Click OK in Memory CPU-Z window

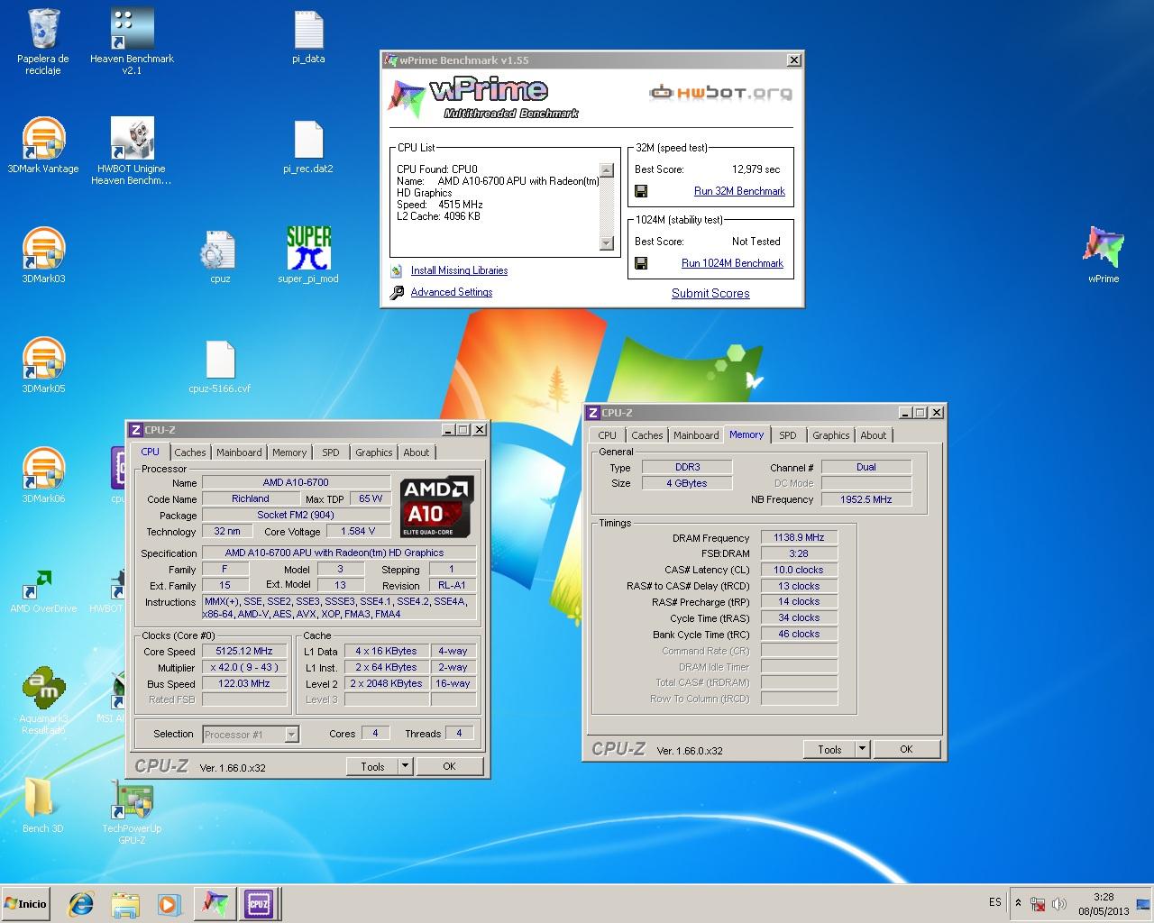point(906,749)
